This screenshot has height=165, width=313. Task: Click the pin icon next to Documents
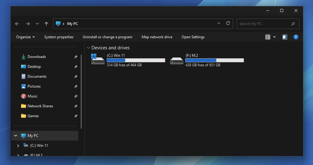(76, 76)
